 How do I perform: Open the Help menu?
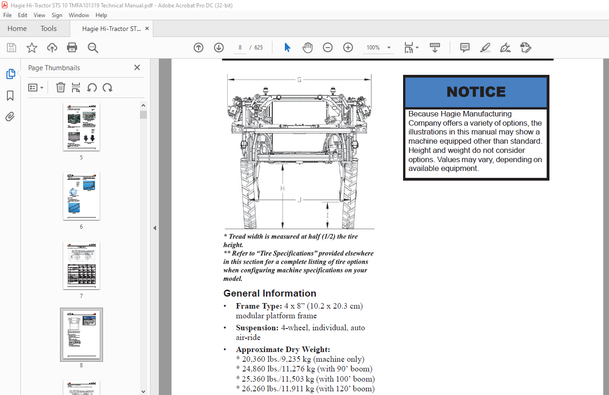pyautogui.click(x=101, y=15)
